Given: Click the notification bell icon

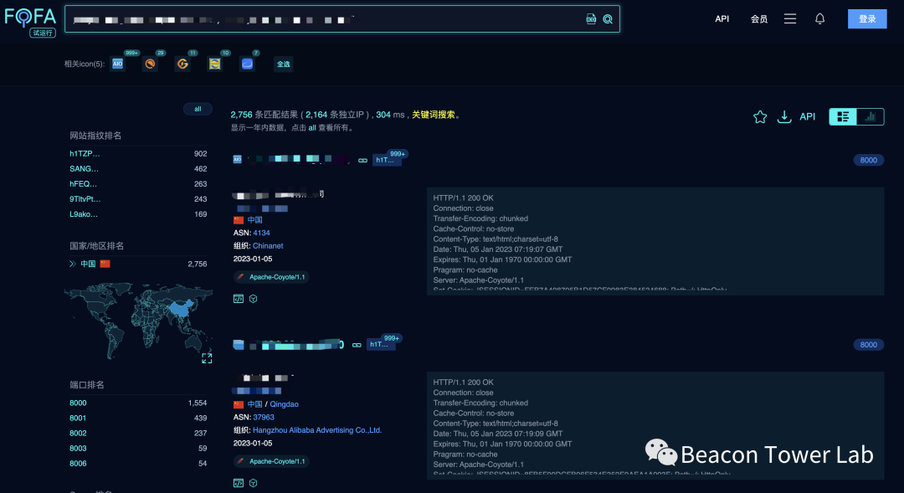Looking at the screenshot, I should 819,19.
